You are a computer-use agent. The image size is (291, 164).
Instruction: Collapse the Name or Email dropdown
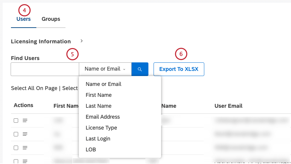click(x=105, y=69)
